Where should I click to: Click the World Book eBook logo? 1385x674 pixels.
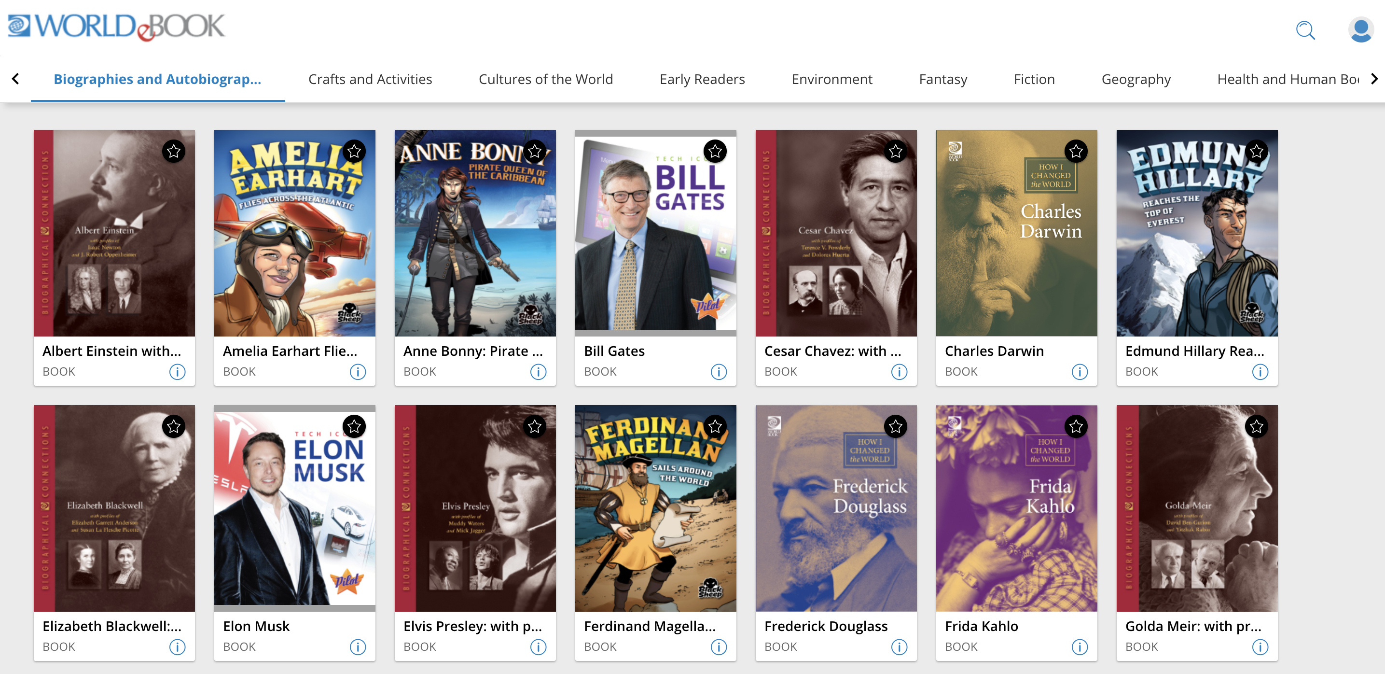[116, 27]
